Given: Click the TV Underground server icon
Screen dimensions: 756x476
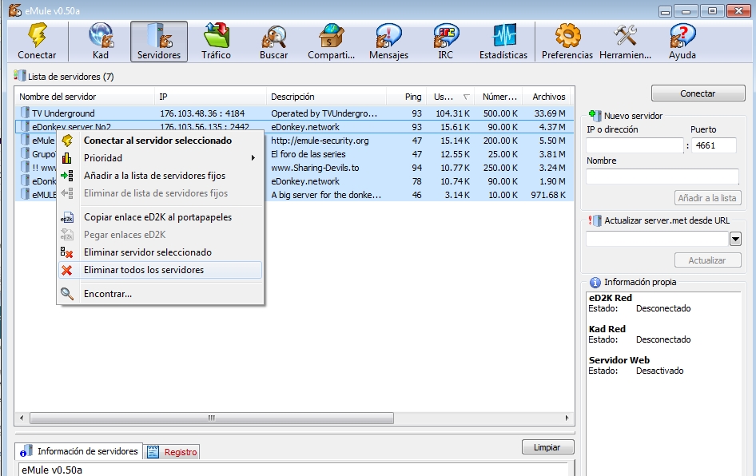Looking at the screenshot, I should point(25,113).
